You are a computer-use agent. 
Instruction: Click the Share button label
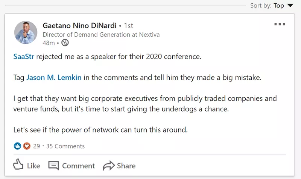click(126, 165)
